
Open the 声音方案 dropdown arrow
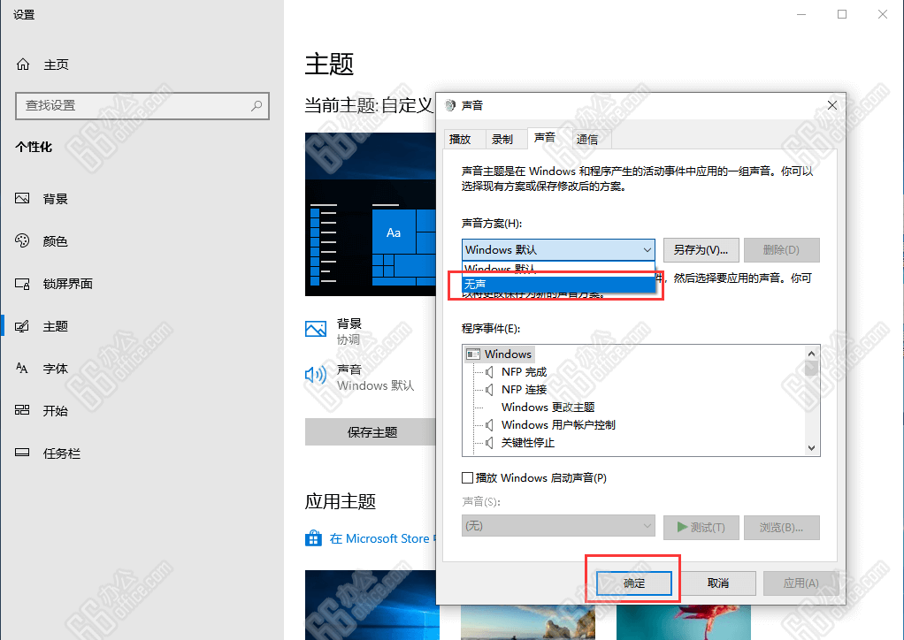(647, 250)
